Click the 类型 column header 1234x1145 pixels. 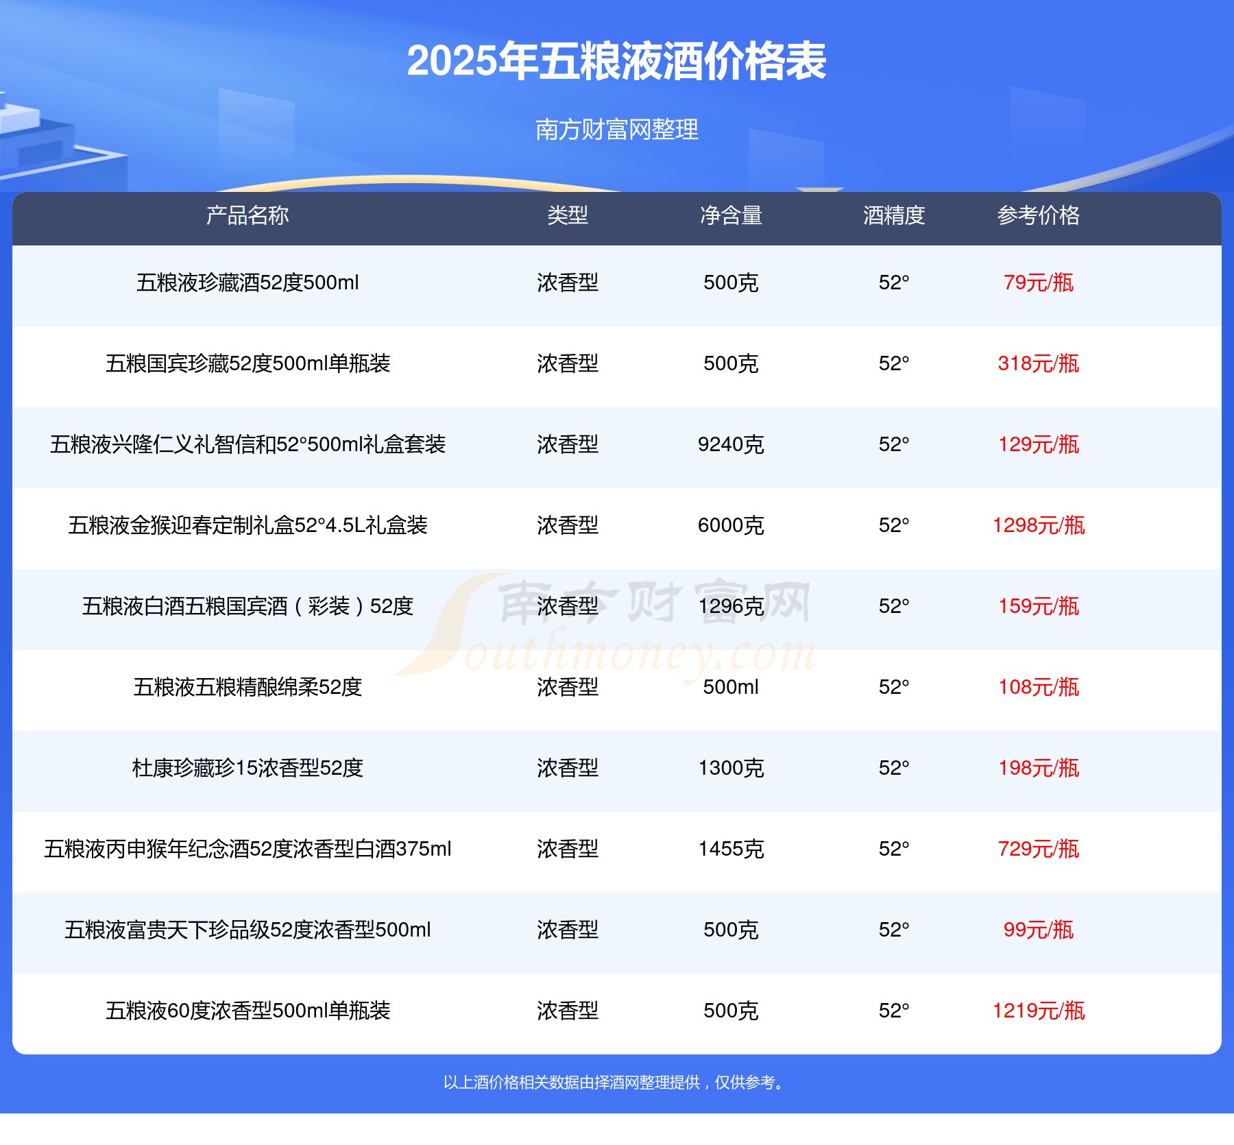pyautogui.click(x=568, y=215)
